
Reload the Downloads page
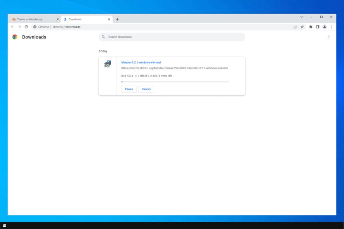pyautogui.click(x=26, y=27)
